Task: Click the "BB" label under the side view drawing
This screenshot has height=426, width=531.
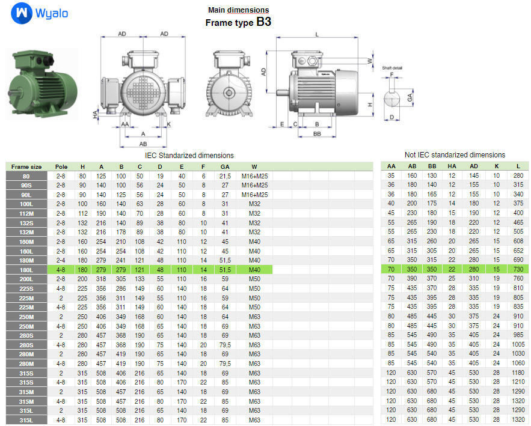Action: [317, 134]
